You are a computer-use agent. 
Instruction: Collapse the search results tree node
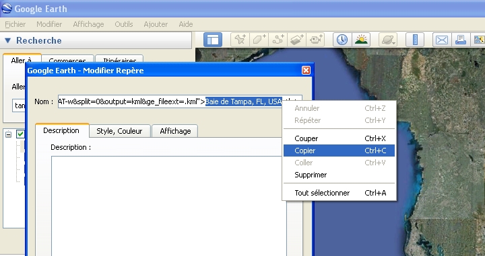pyautogui.click(x=9, y=134)
